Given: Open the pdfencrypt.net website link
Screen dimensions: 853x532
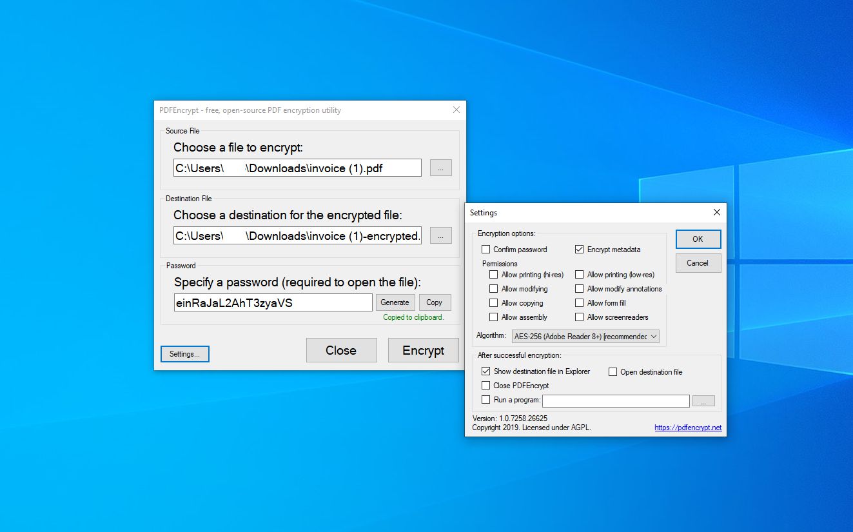Looking at the screenshot, I should coord(688,428).
